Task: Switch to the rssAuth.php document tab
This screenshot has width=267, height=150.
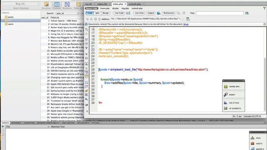Action: tap(135, 4)
